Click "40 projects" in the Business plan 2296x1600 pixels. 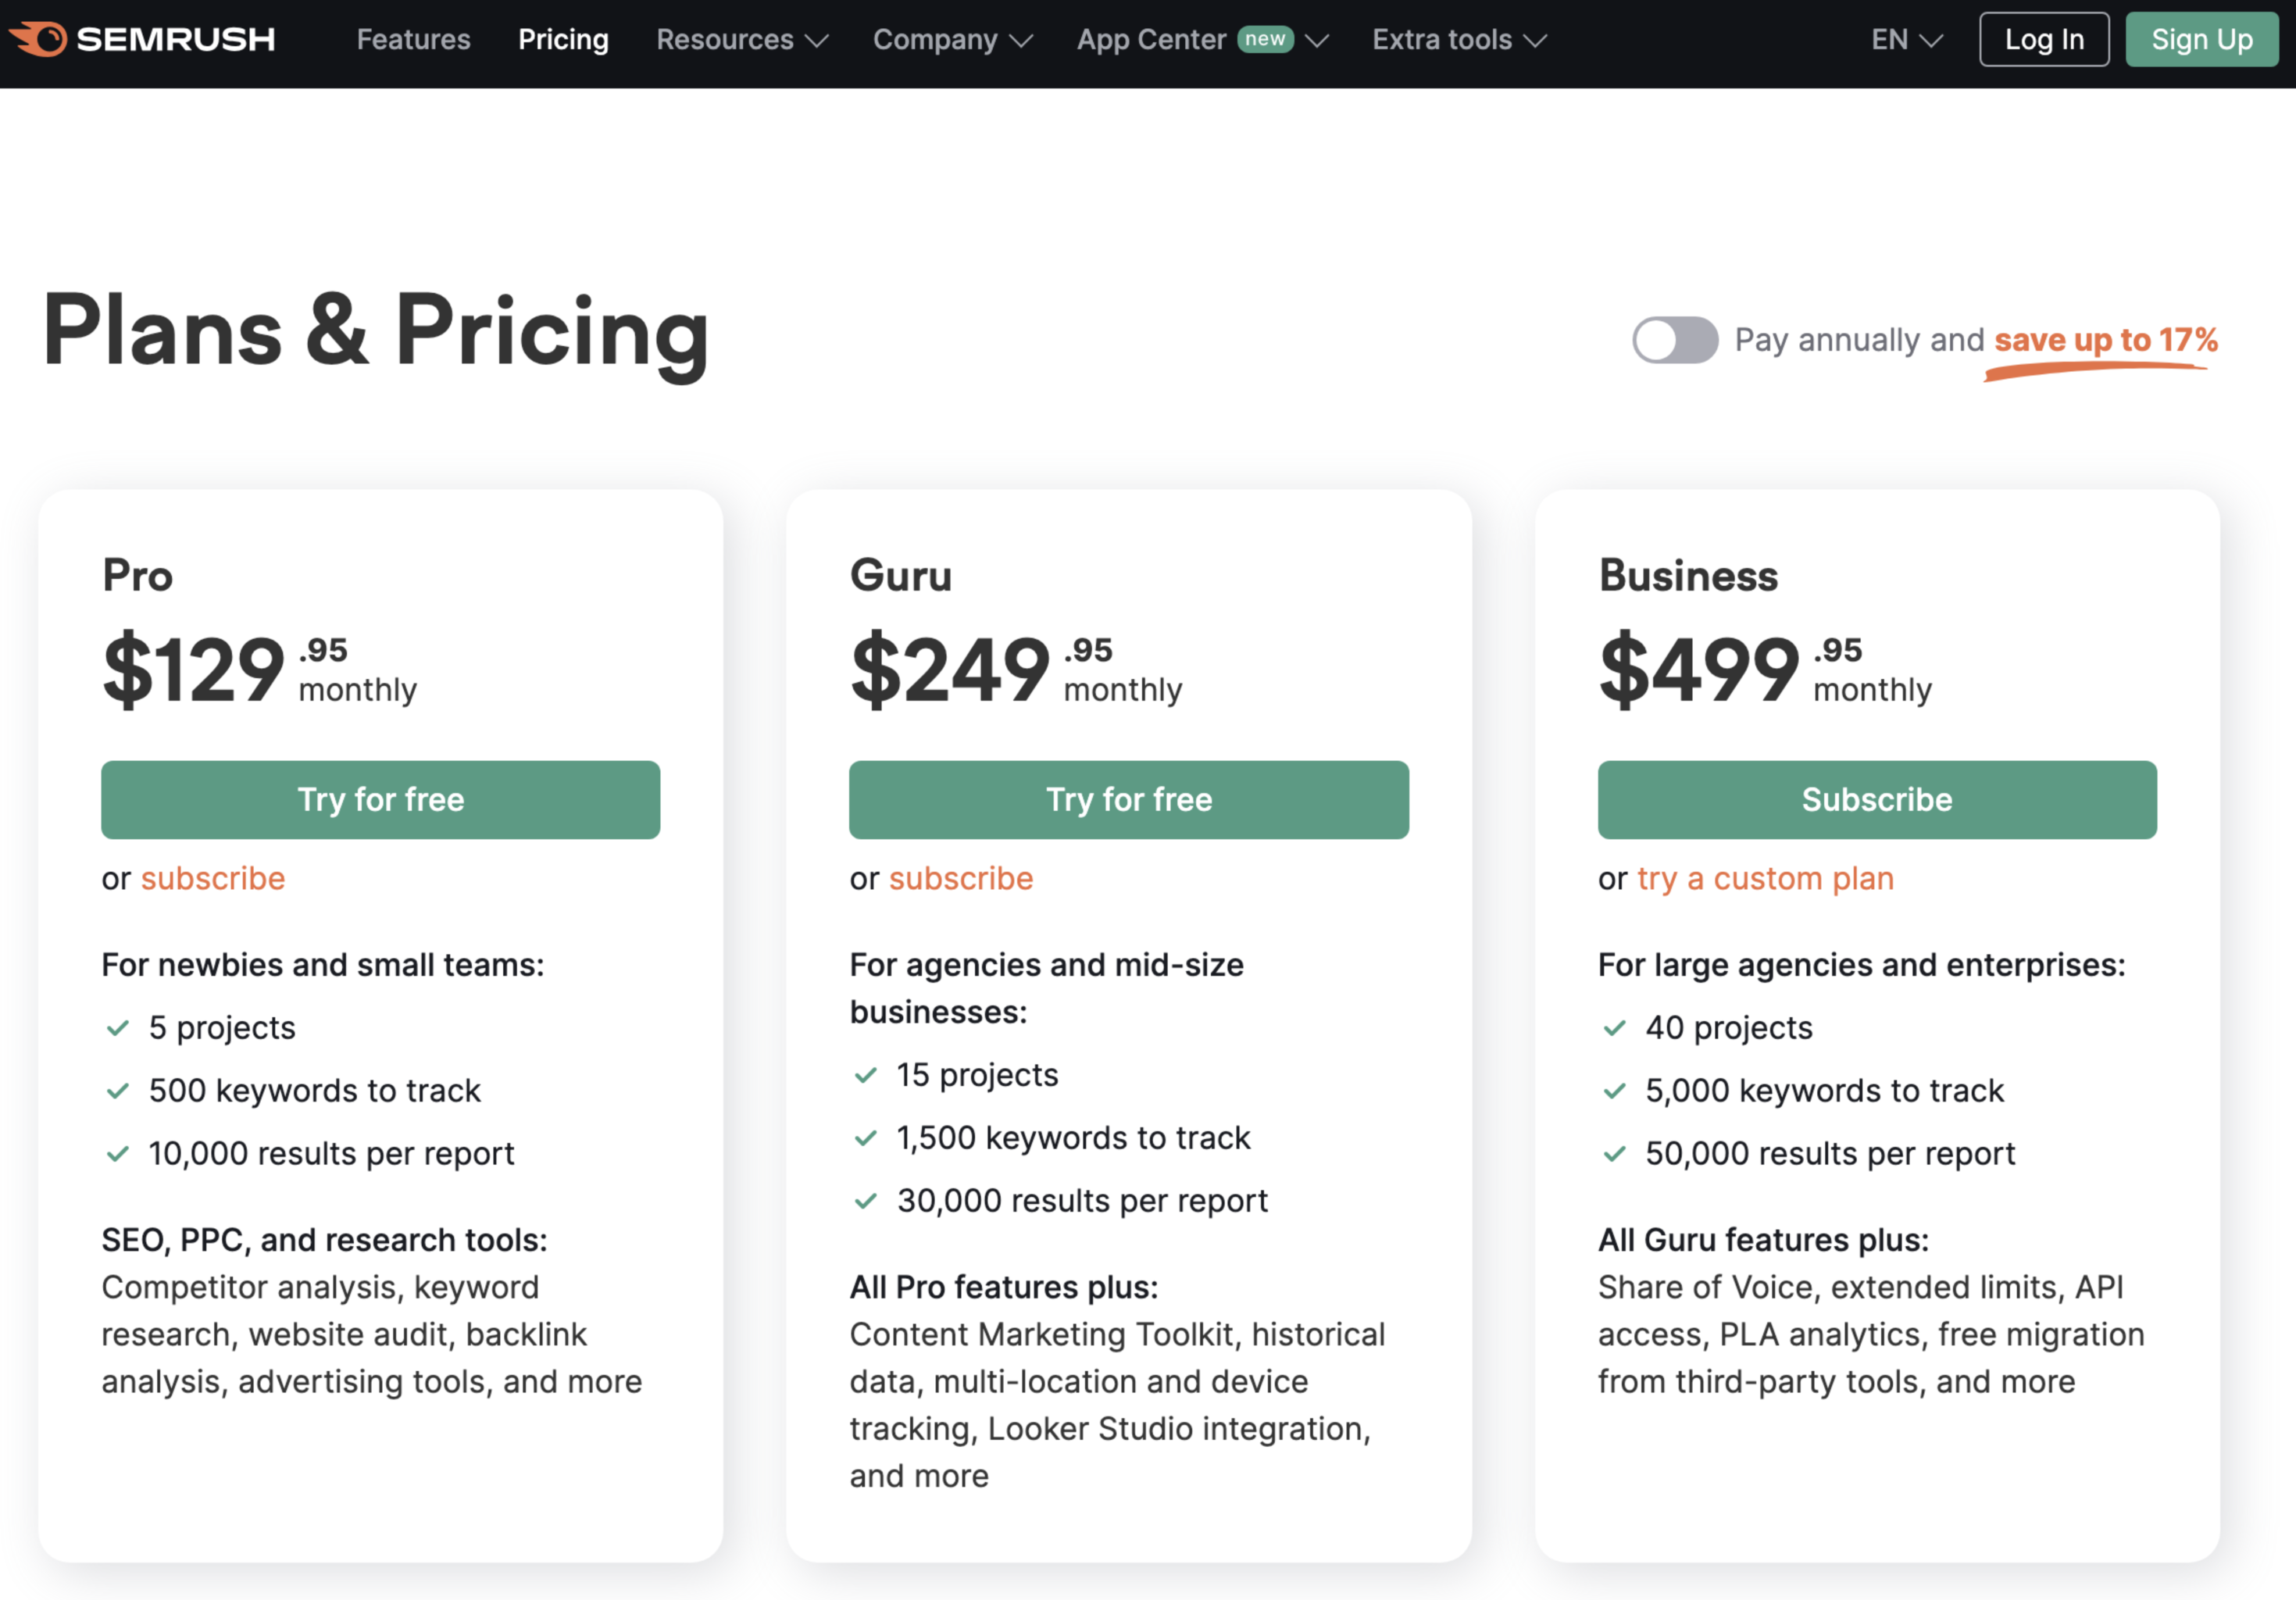(x=1729, y=1028)
